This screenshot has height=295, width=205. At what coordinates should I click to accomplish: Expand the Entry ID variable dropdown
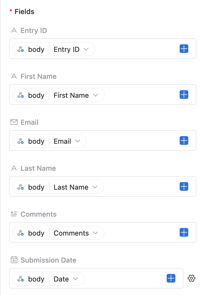(x=86, y=49)
